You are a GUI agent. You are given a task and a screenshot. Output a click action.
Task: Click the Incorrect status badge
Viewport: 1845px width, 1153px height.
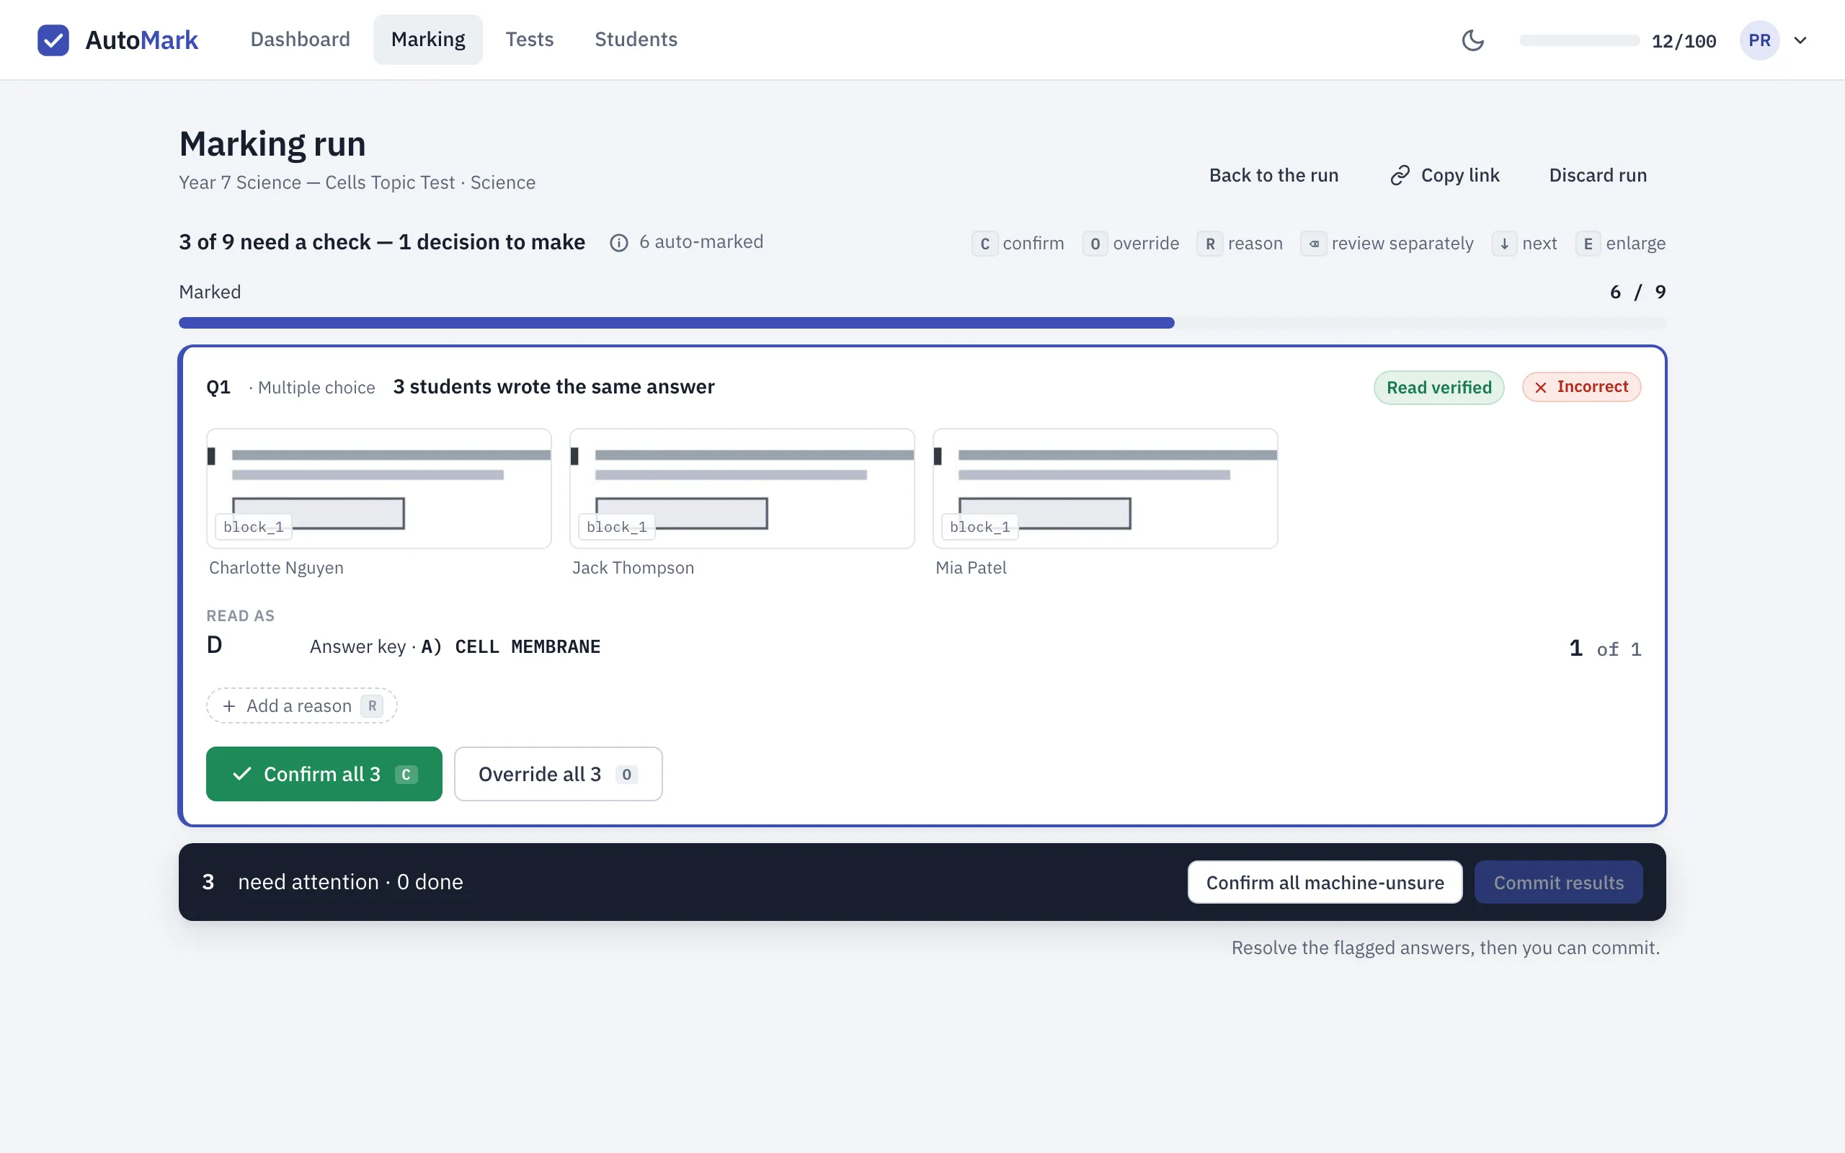pos(1581,387)
